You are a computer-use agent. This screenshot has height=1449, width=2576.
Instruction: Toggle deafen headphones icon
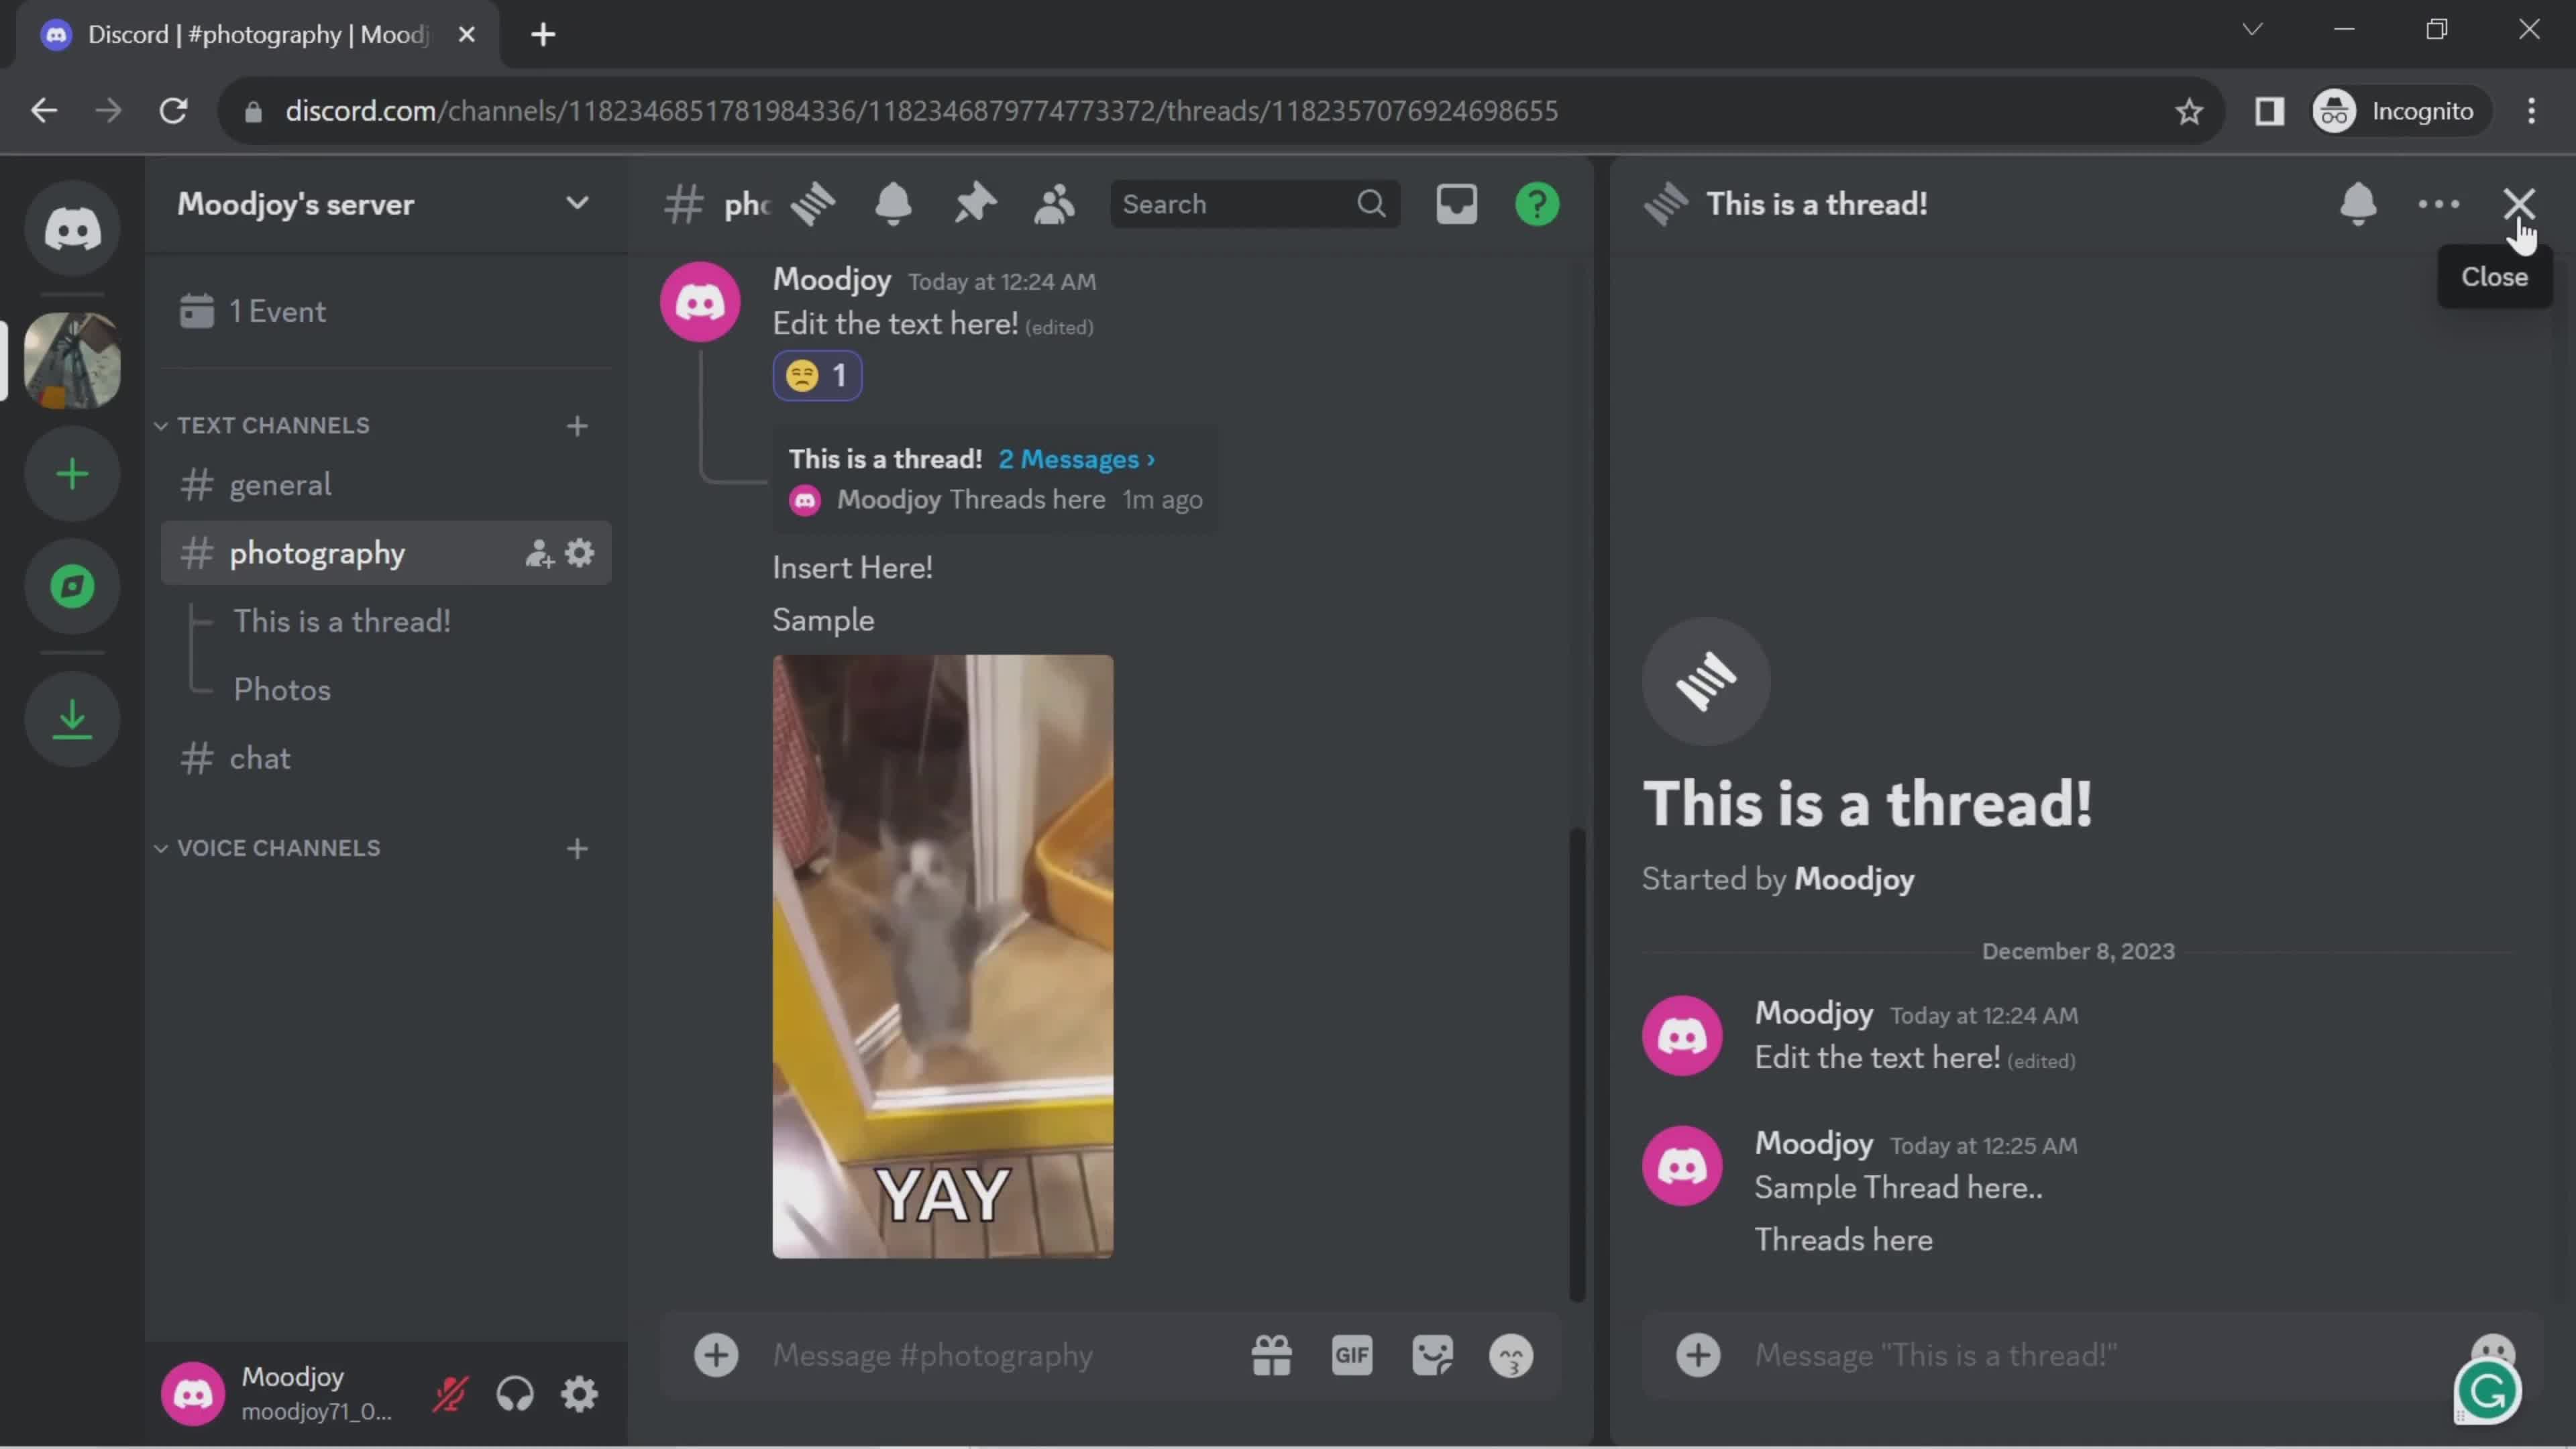[515, 1394]
